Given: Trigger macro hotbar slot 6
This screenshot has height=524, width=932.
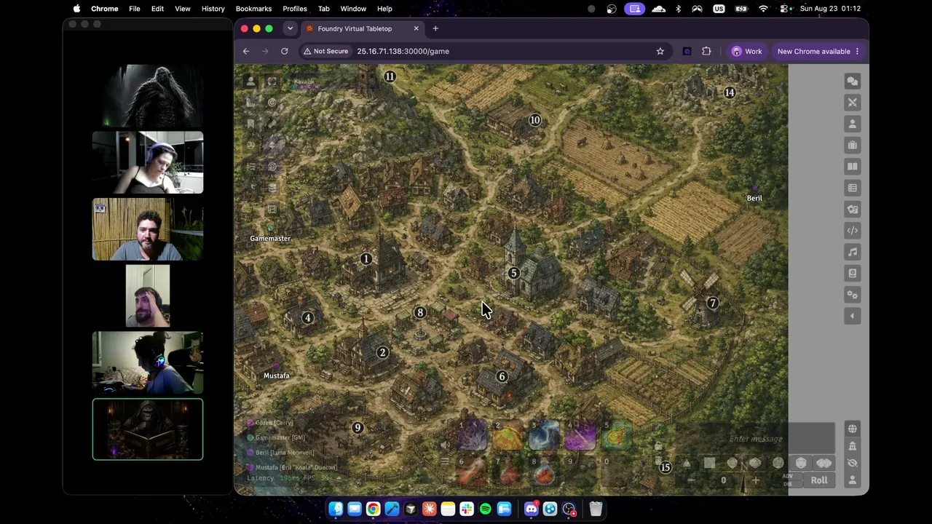Looking at the screenshot, I should [x=471, y=472].
